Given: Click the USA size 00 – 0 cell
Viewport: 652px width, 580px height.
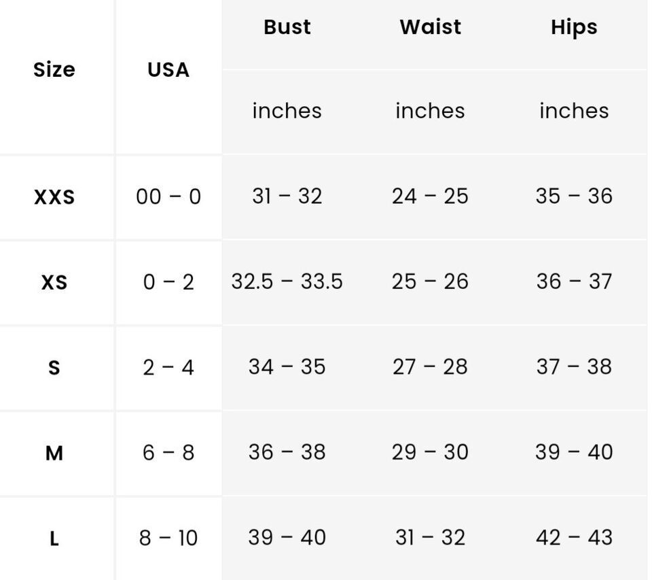Looking at the screenshot, I should [x=168, y=197].
